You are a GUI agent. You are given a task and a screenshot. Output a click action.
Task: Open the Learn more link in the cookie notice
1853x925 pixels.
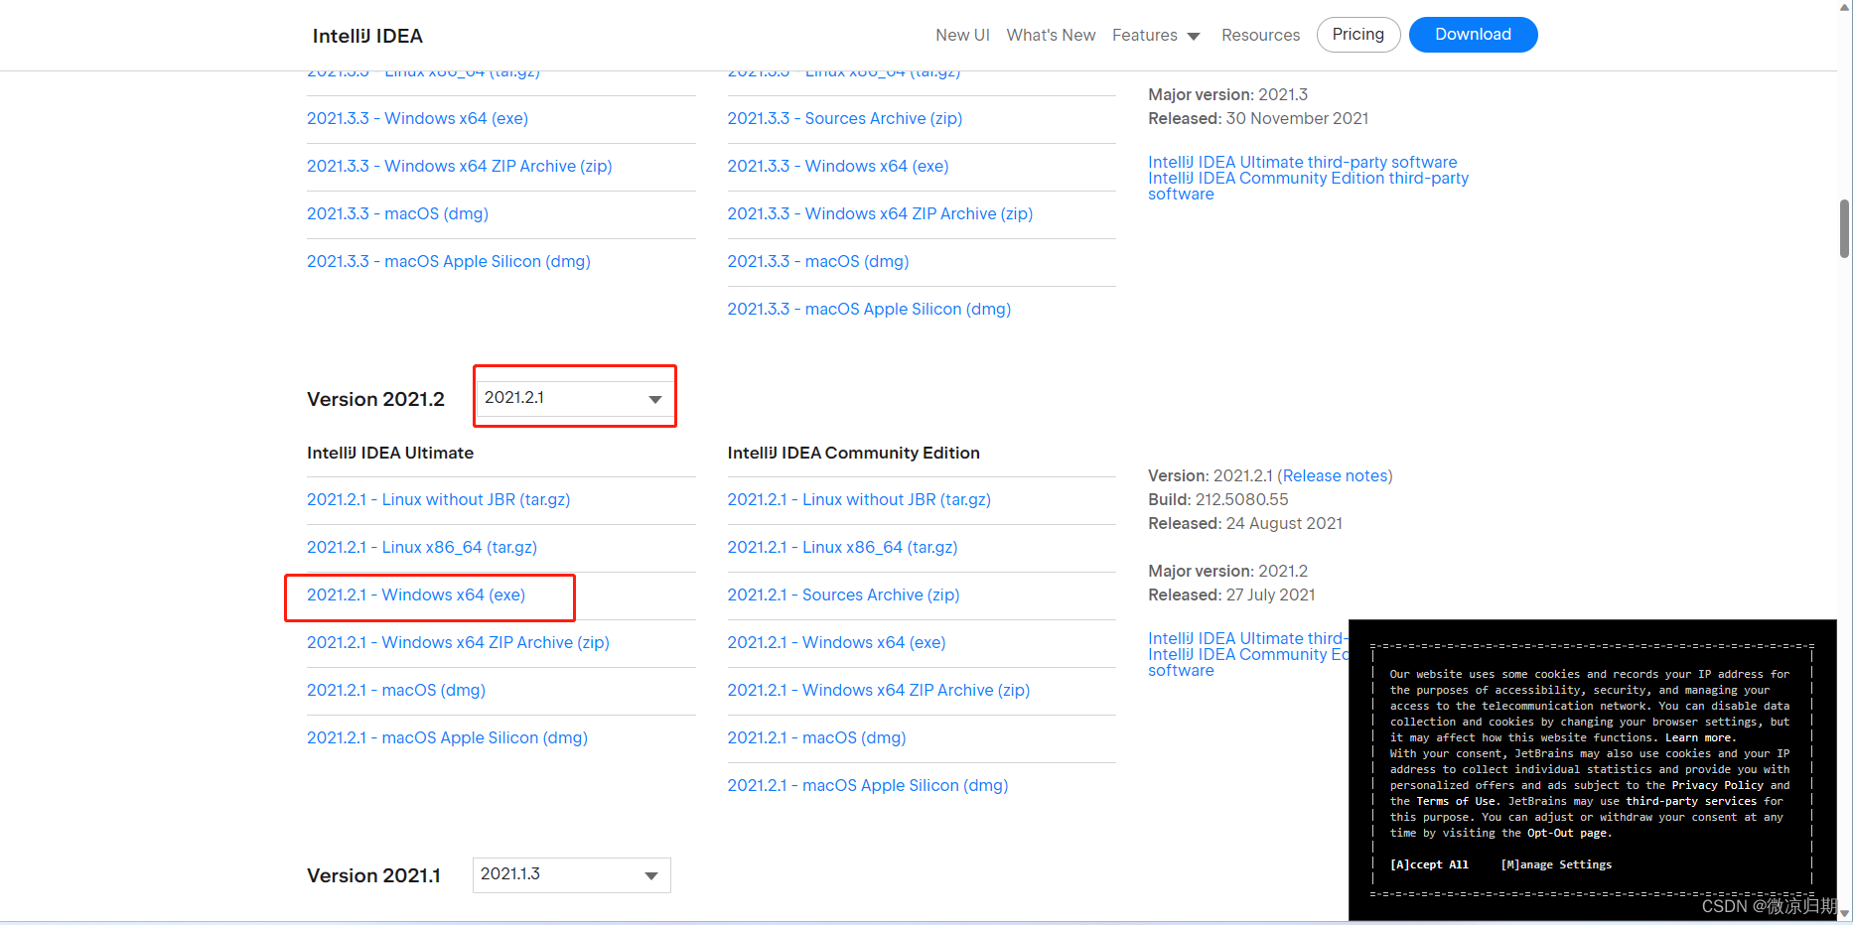(x=1700, y=737)
